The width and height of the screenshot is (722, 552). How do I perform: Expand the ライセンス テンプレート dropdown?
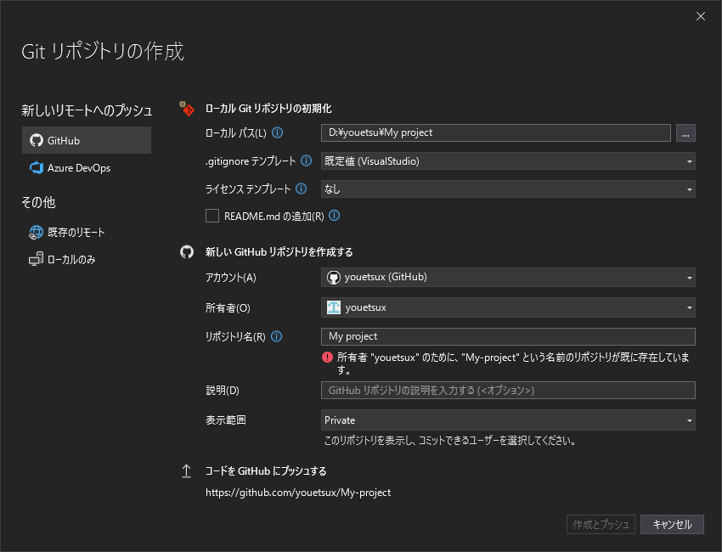tap(508, 189)
